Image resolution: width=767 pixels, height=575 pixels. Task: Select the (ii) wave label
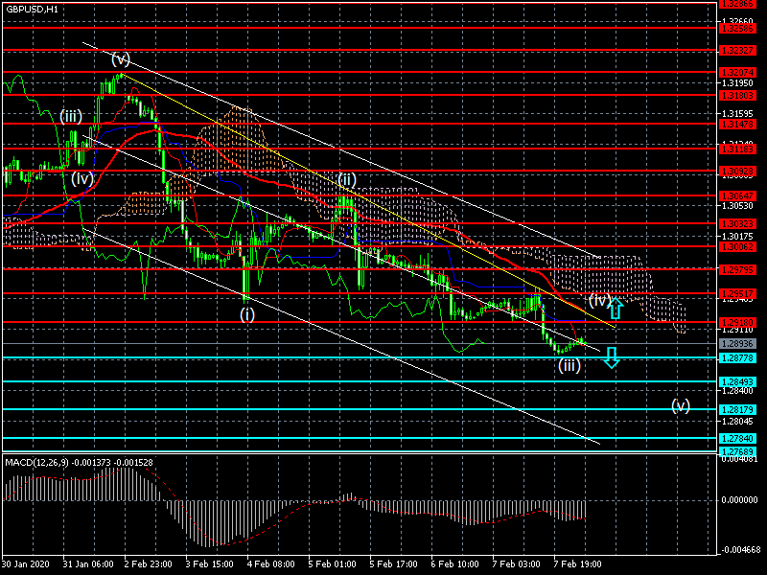point(346,179)
